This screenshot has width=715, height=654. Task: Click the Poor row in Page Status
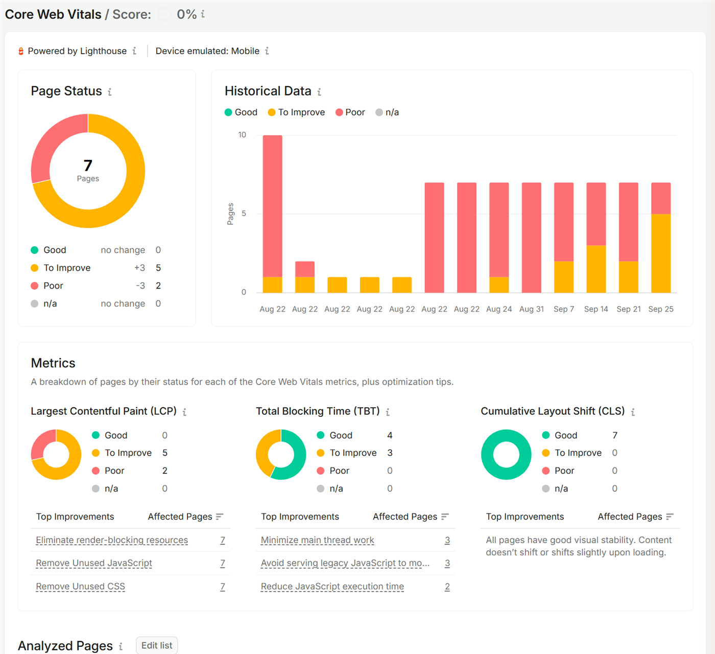click(96, 286)
